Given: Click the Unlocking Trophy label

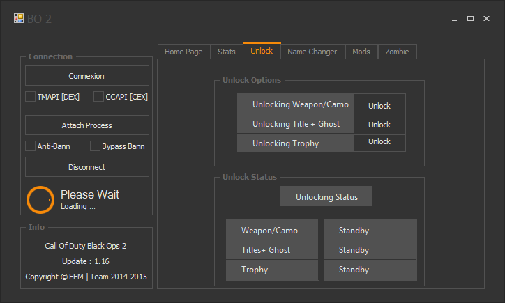Looking at the screenshot, I should click(296, 143).
